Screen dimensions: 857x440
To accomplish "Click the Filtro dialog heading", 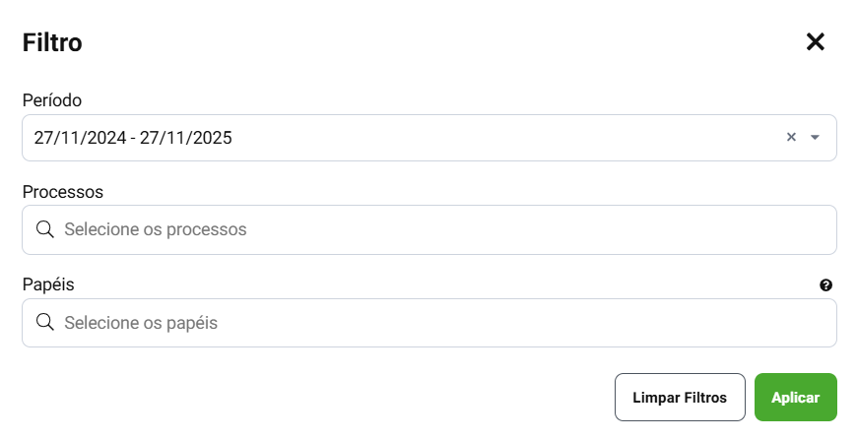I will point(52,42).
